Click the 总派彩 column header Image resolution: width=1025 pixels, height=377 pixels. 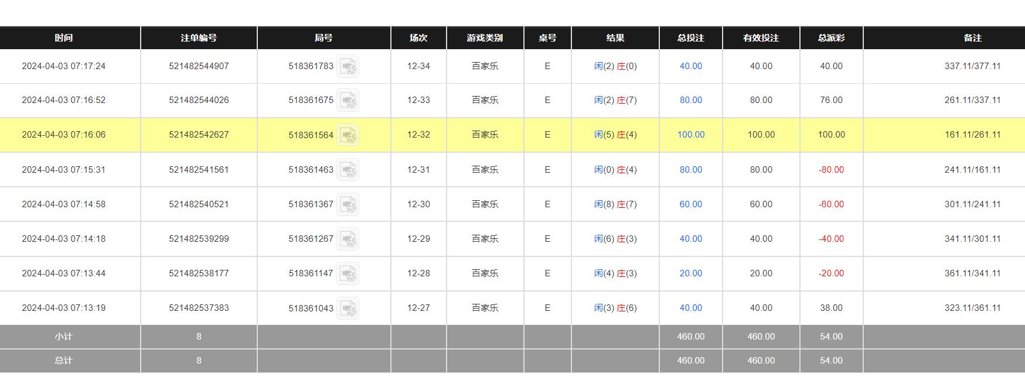[x=831, y=38]
